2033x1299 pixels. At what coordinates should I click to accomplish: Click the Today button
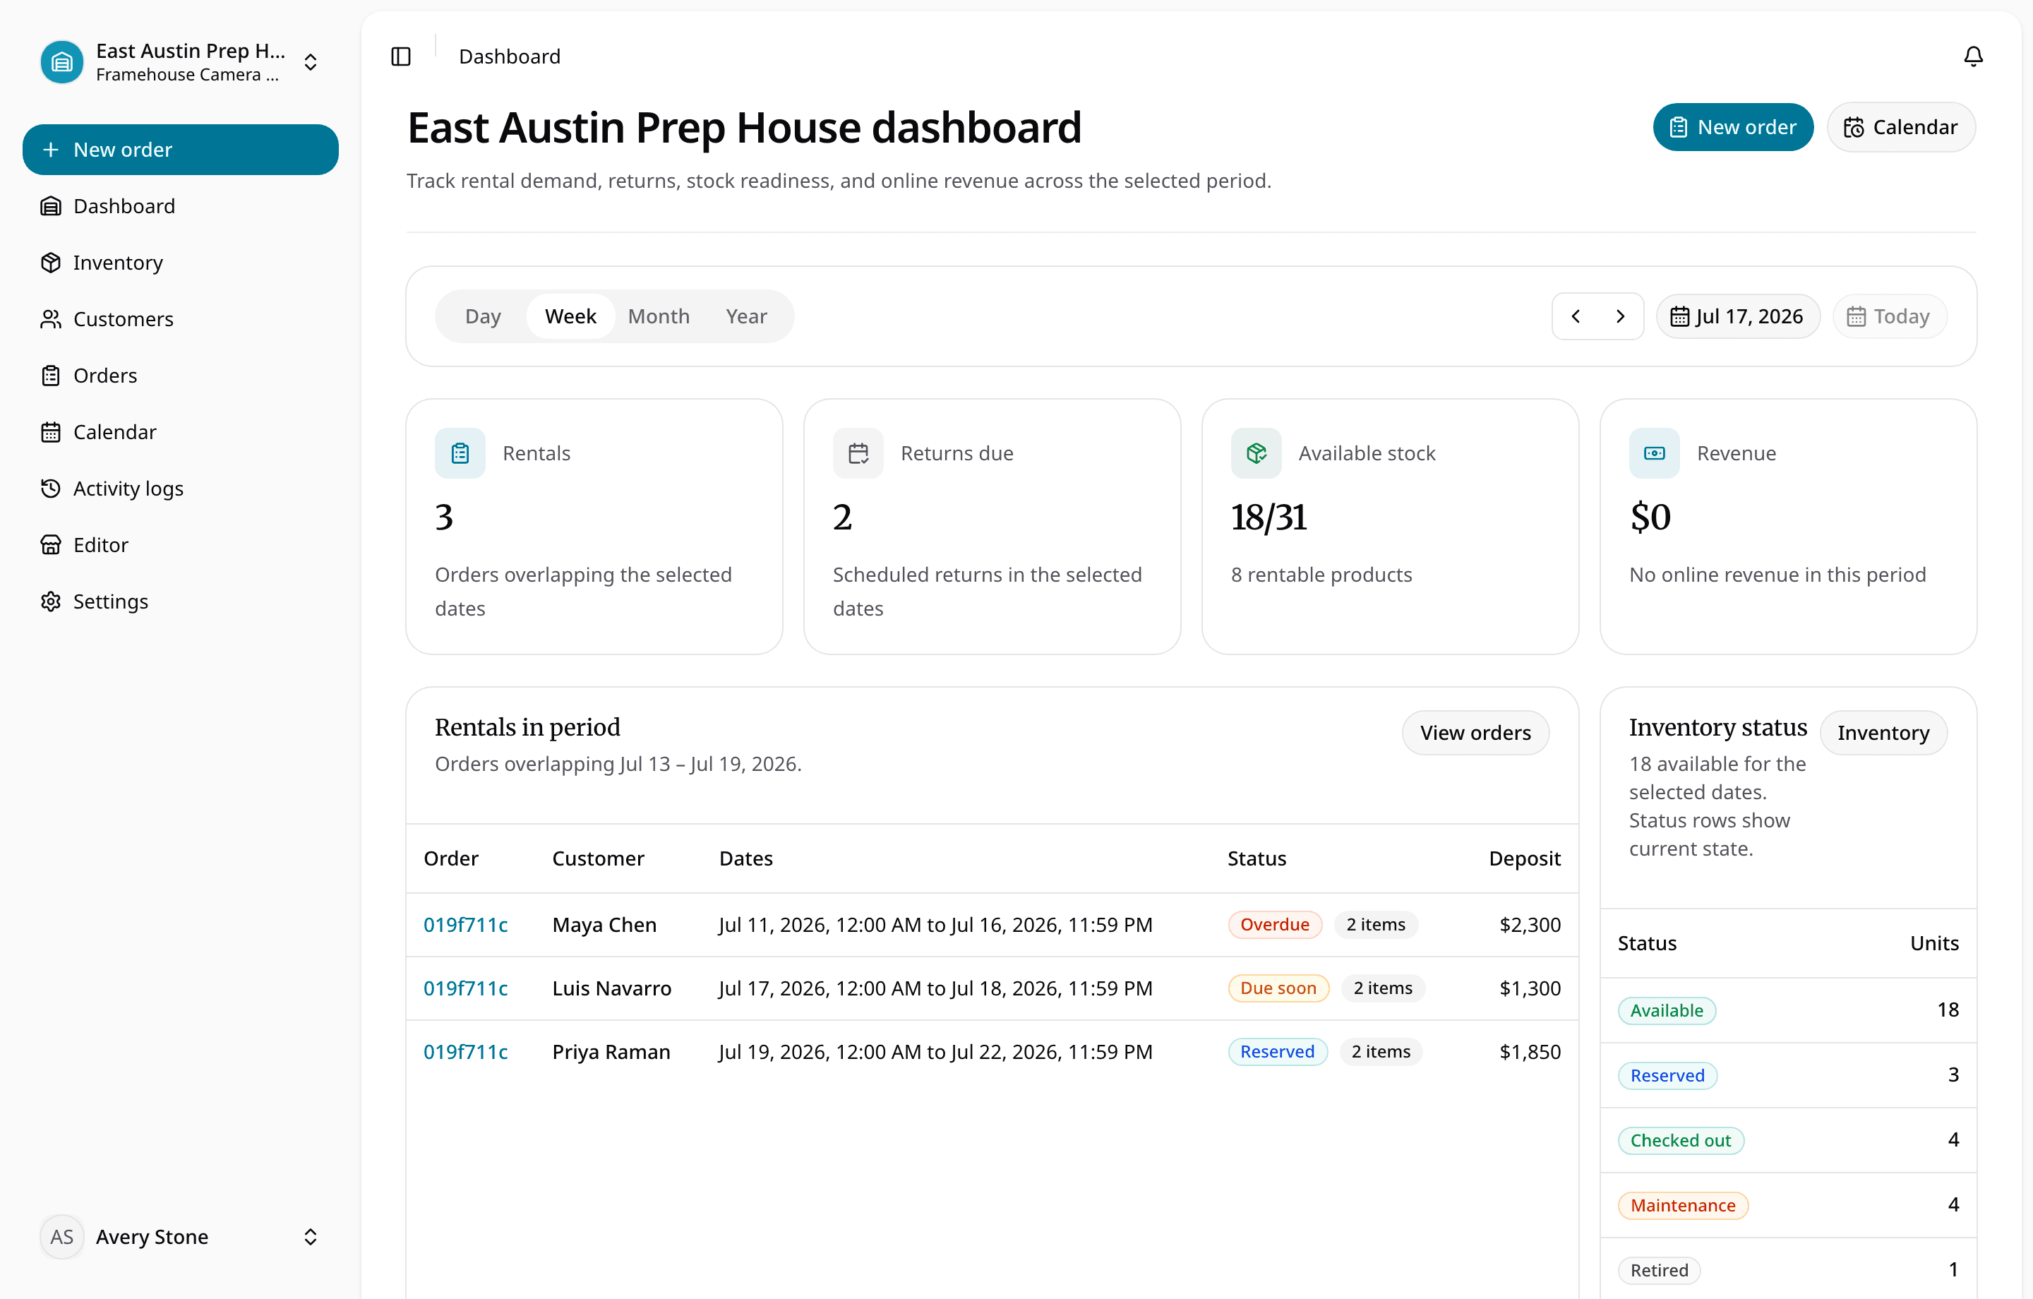pyautogui.click(x=1890, y=317)
